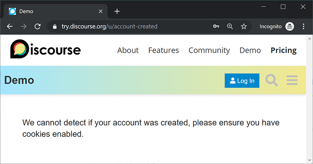Click the address bar URL
This screenshot has width=313, height=164.
click(109, 26)
